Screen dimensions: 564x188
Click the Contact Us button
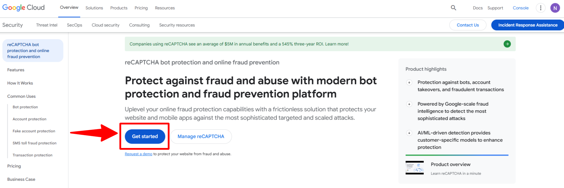468,25
